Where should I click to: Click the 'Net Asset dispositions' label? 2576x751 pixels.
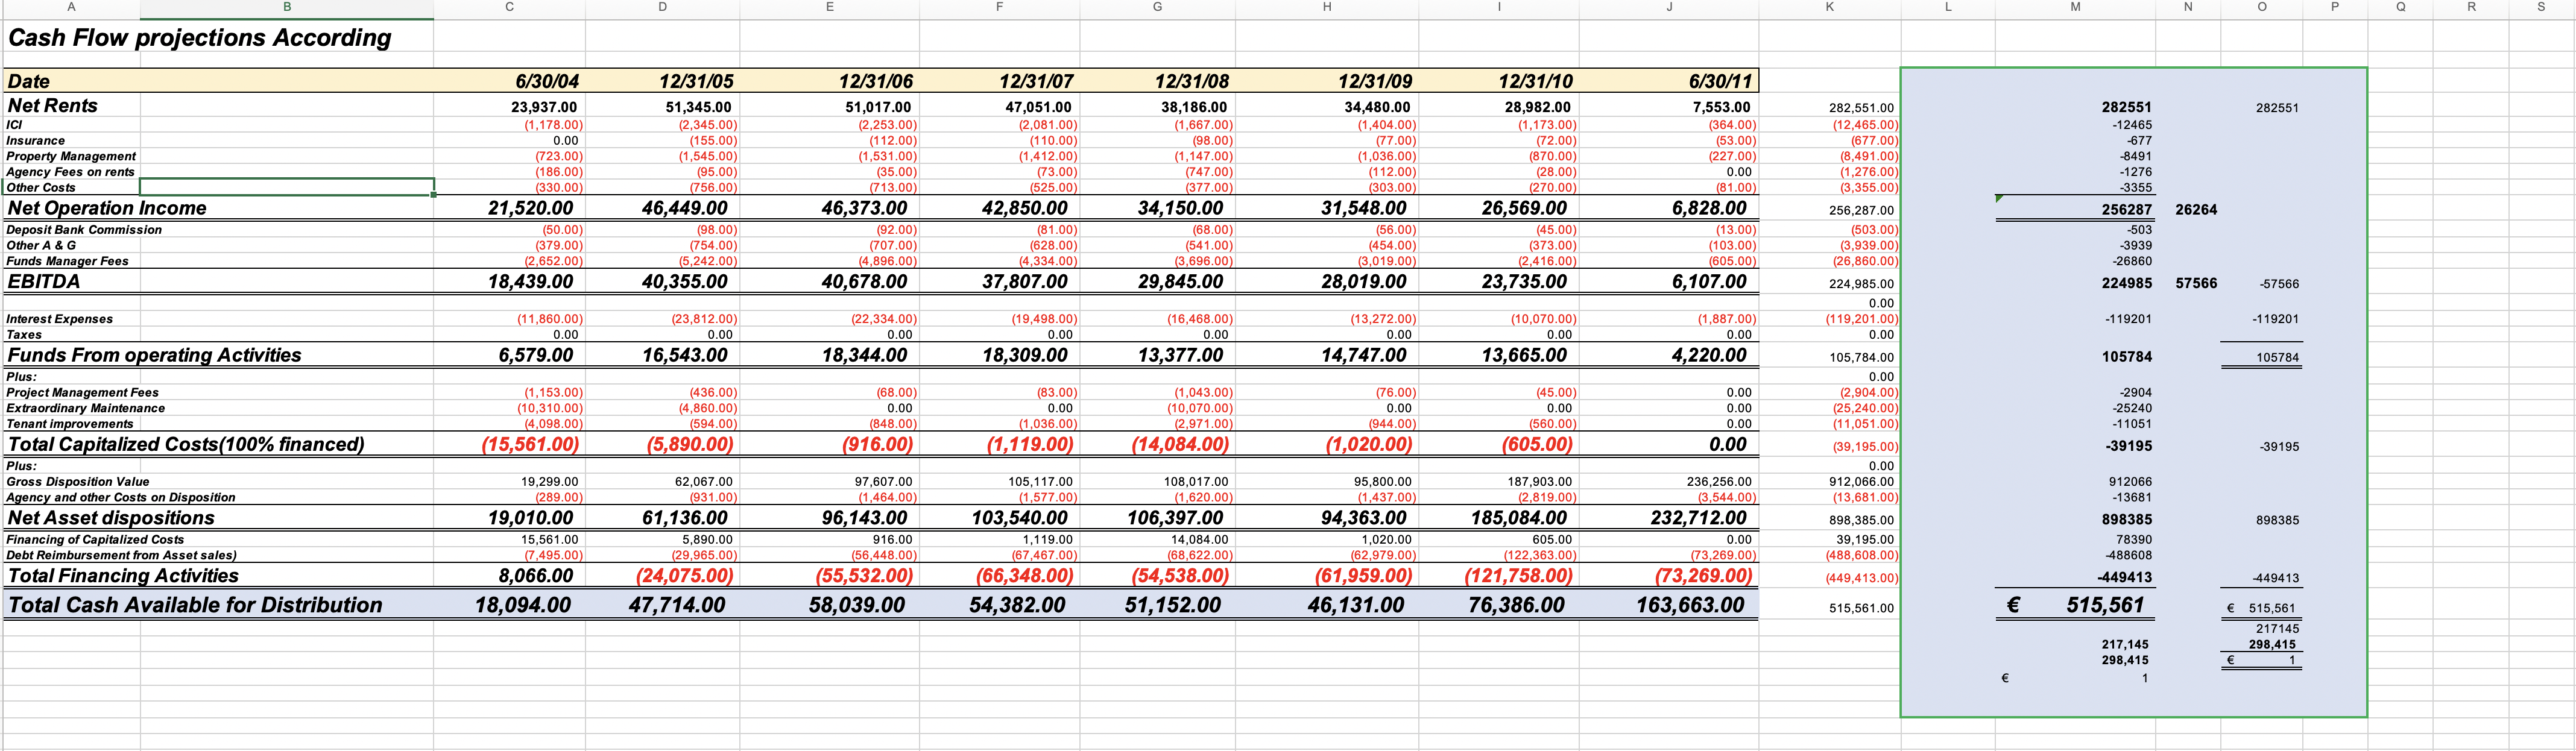pyautogui.click(x=111, y=518)
